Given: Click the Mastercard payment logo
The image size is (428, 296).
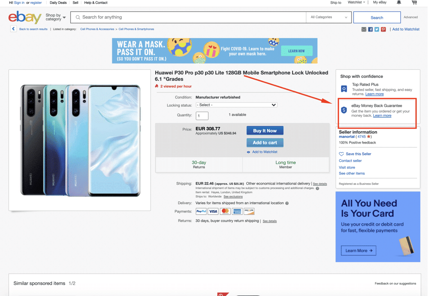Looking at the screenshot, I should (225, 211).
